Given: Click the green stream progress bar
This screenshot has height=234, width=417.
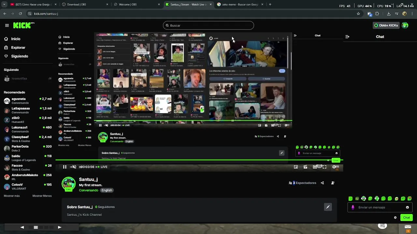Looking at the screenshot, I should coord(199,160).
